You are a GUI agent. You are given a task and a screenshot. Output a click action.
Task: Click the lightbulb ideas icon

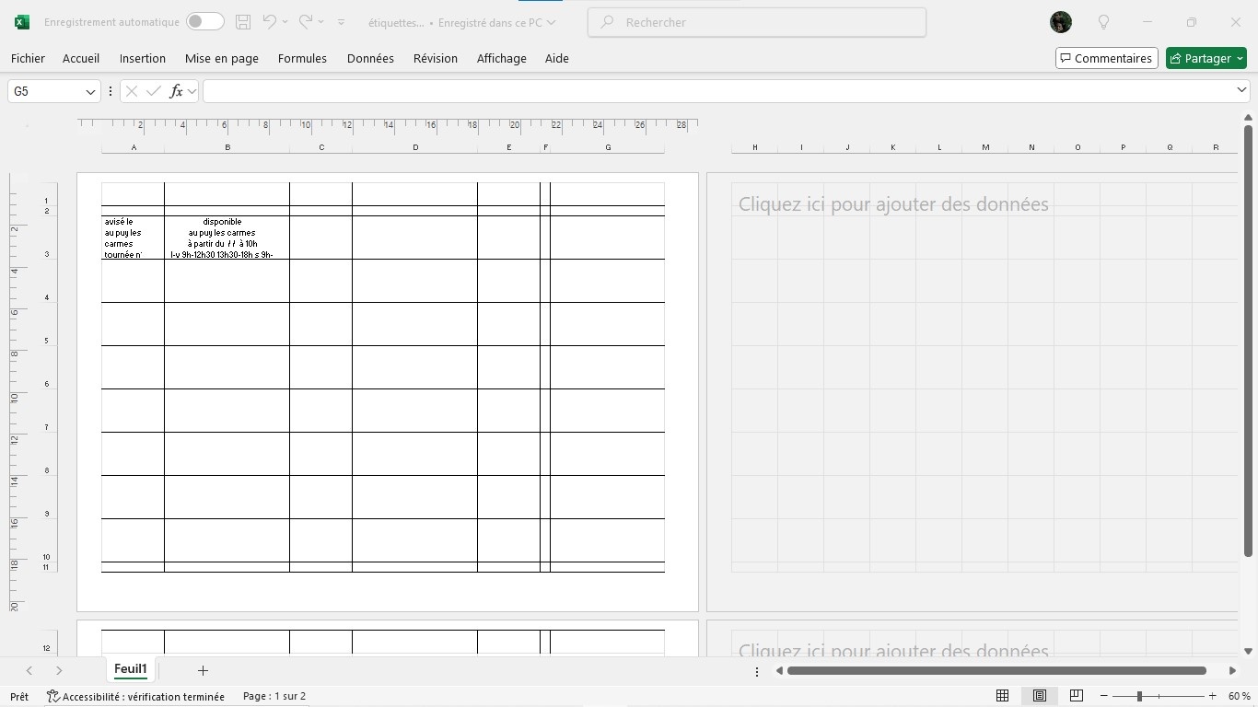pos(1103,22)
